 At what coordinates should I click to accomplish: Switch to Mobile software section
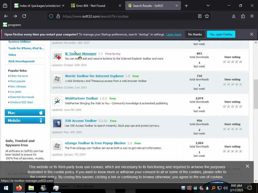[x=25, y=120]
